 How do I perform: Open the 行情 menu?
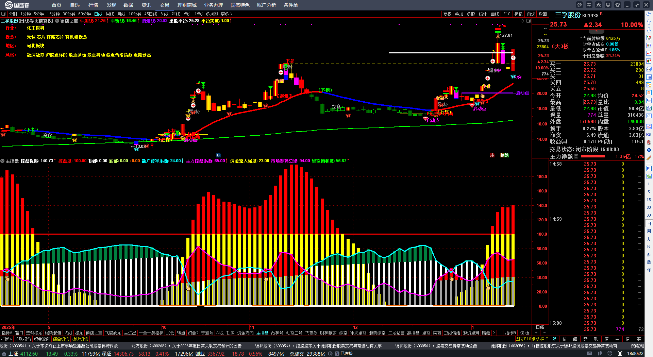(x=93, y=5)
